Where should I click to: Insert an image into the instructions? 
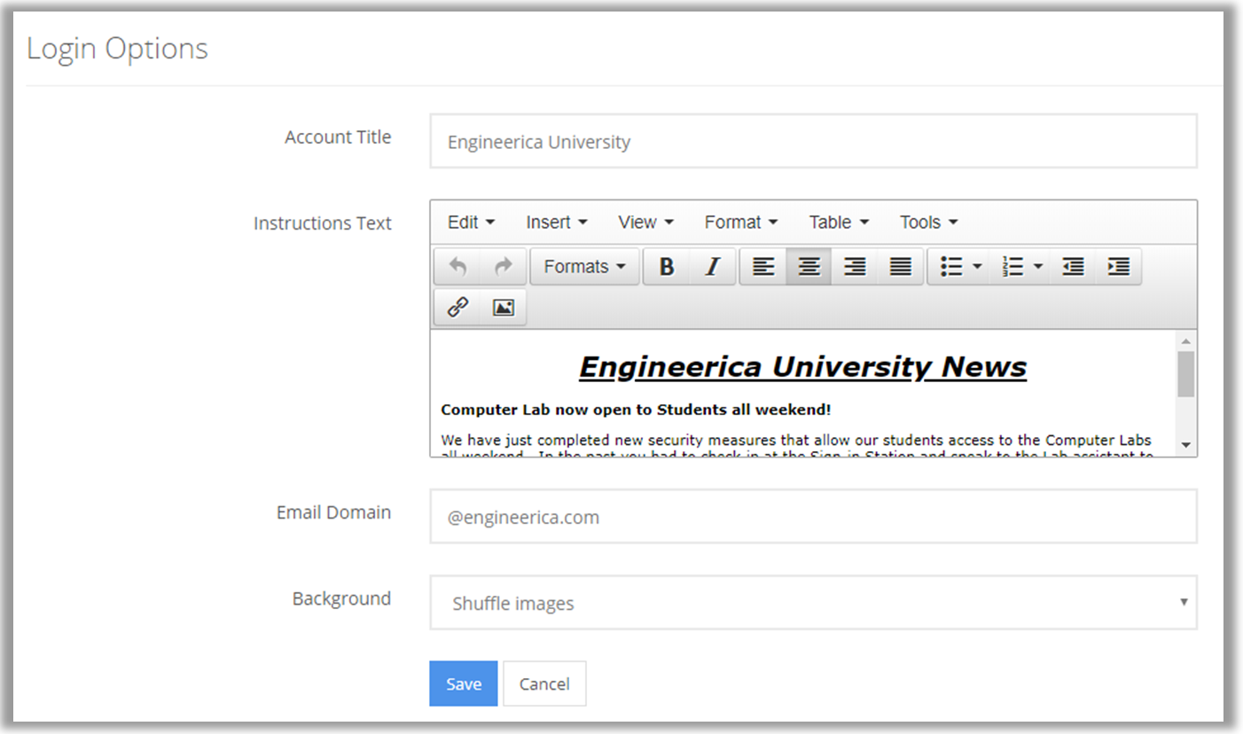coord(504,308)
